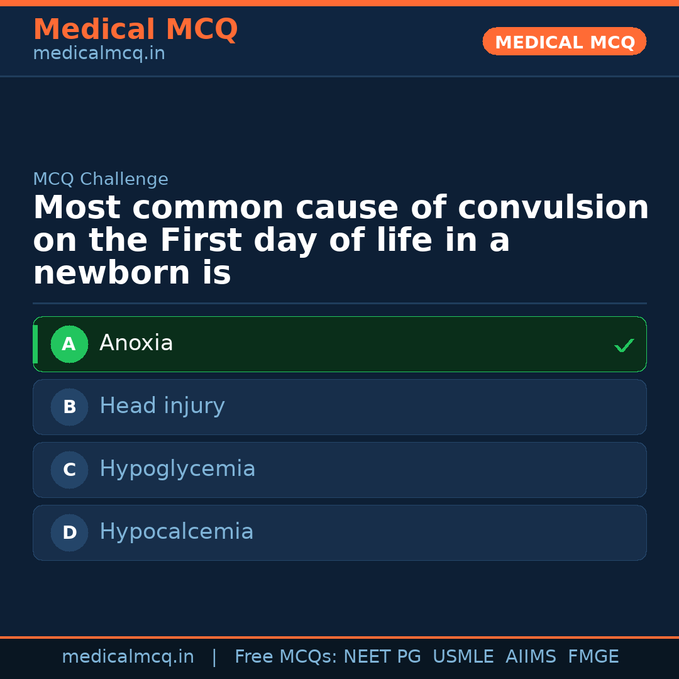This screenshot has height=679, width=679.
Task: Expand the Hypocalcemia option card
Action: pyautogui.click(x=339, y=533)
